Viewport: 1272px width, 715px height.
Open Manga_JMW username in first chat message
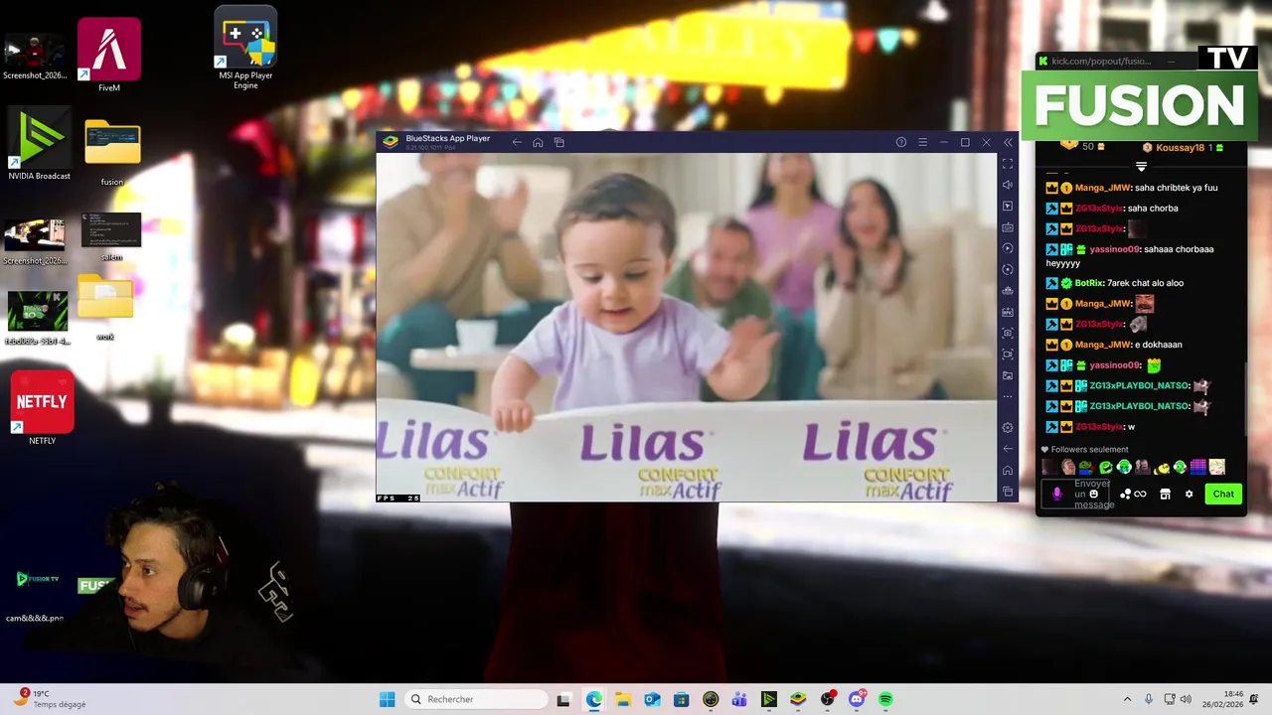[x=1102, y=188]
